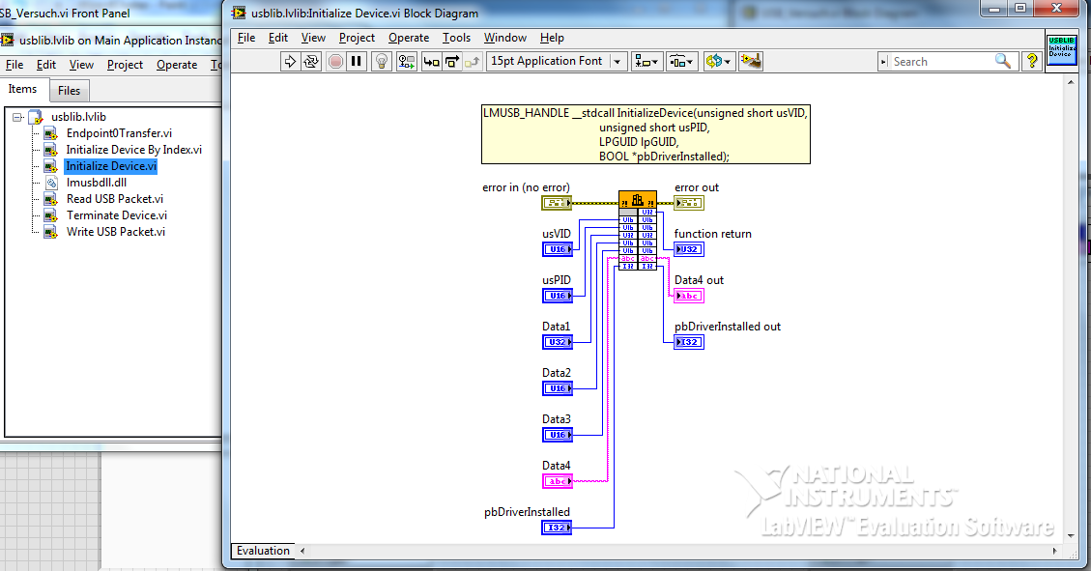Click the Clean Up Diagram icon
The width and height of the screenshot is (1091, 571).
(751, 61)
